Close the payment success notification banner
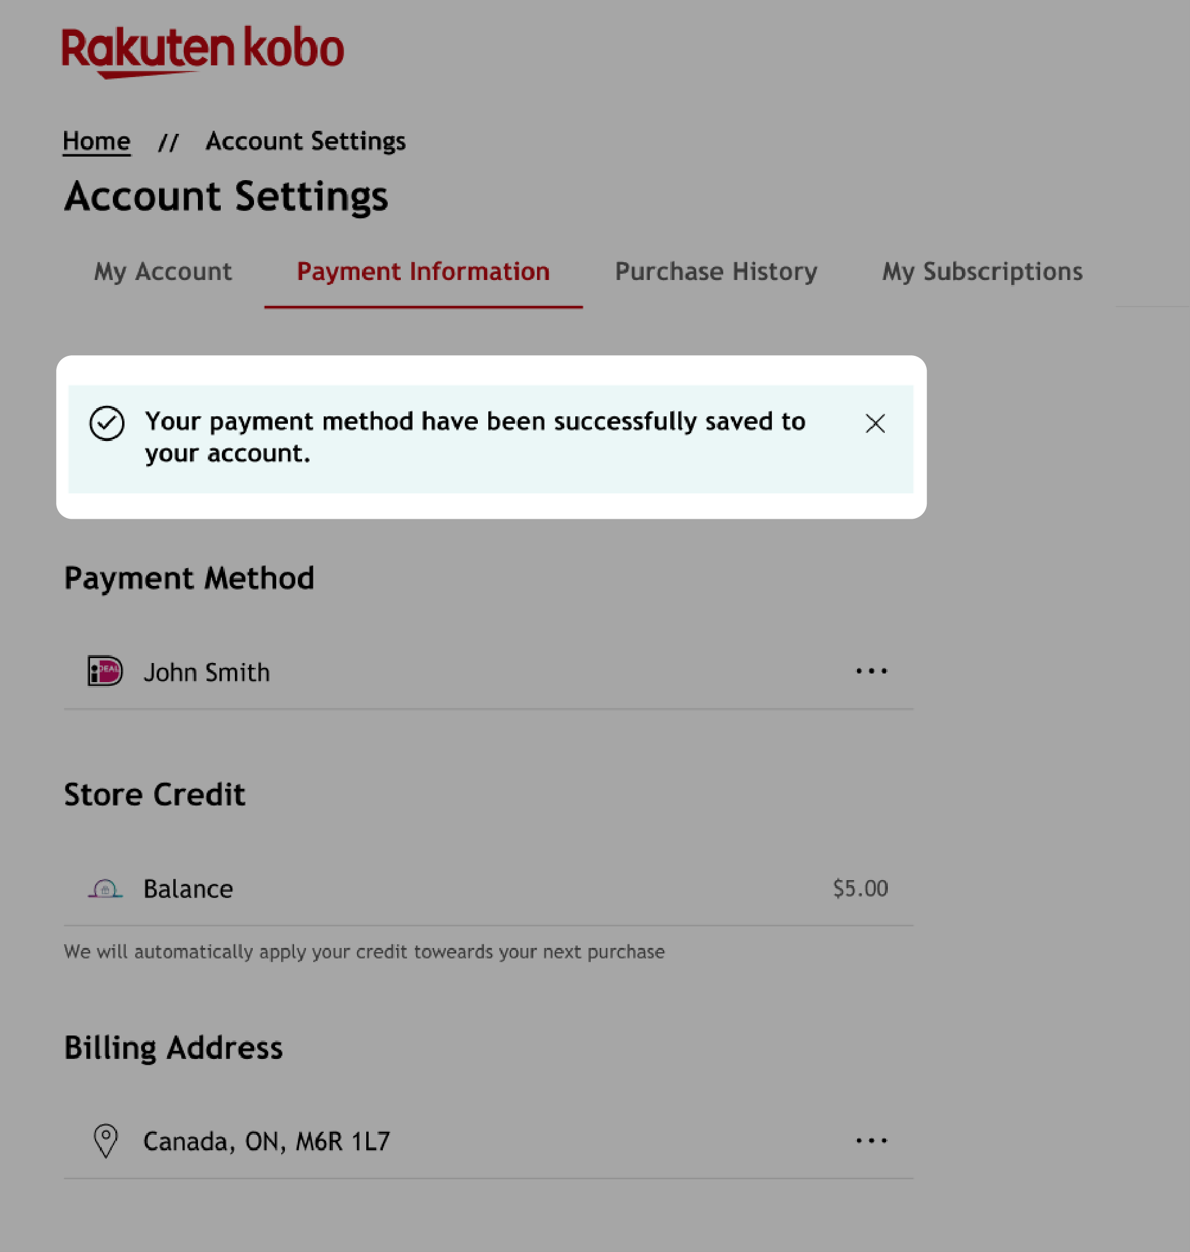Screen dimensions: 1190x1252 point(875,422)
